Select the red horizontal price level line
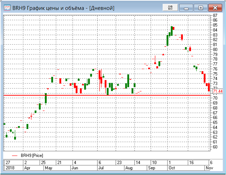Viewport: 226px width, 175px height. [106, 95]
